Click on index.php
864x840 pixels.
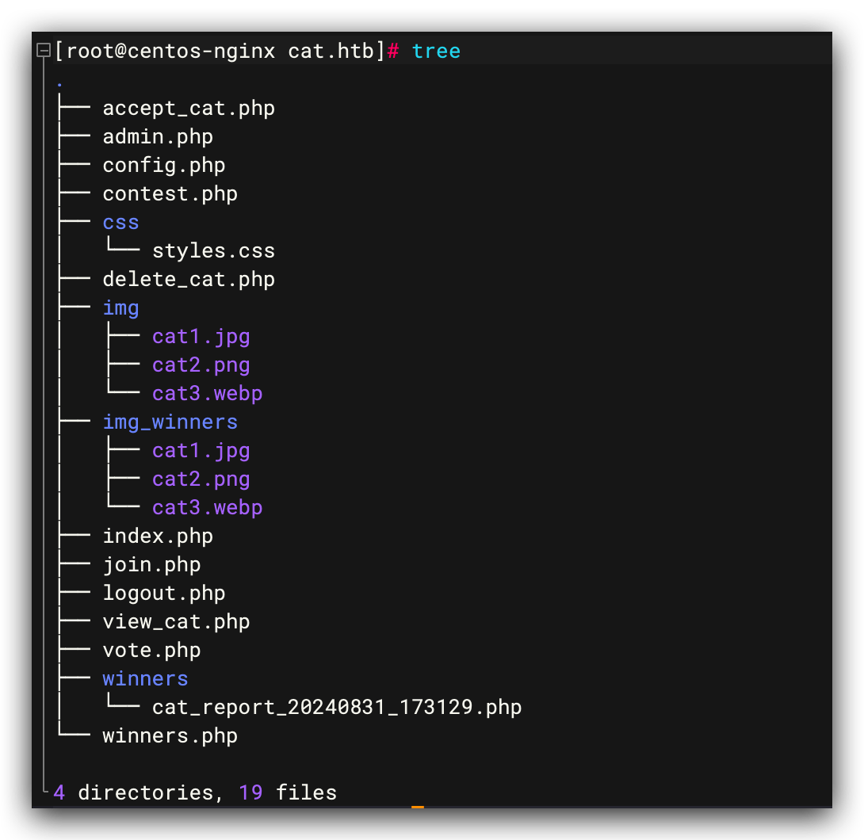click(x=158, y=536)
